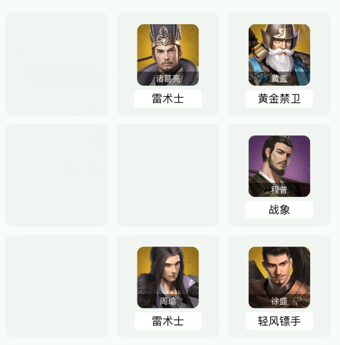Click the 雷术士 label under 周瑜
Screen dimensions: 340x345
coord(168,321)
